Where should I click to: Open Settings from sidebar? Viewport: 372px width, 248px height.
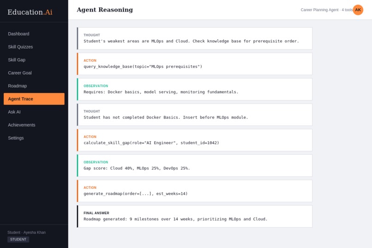(34, 138)
